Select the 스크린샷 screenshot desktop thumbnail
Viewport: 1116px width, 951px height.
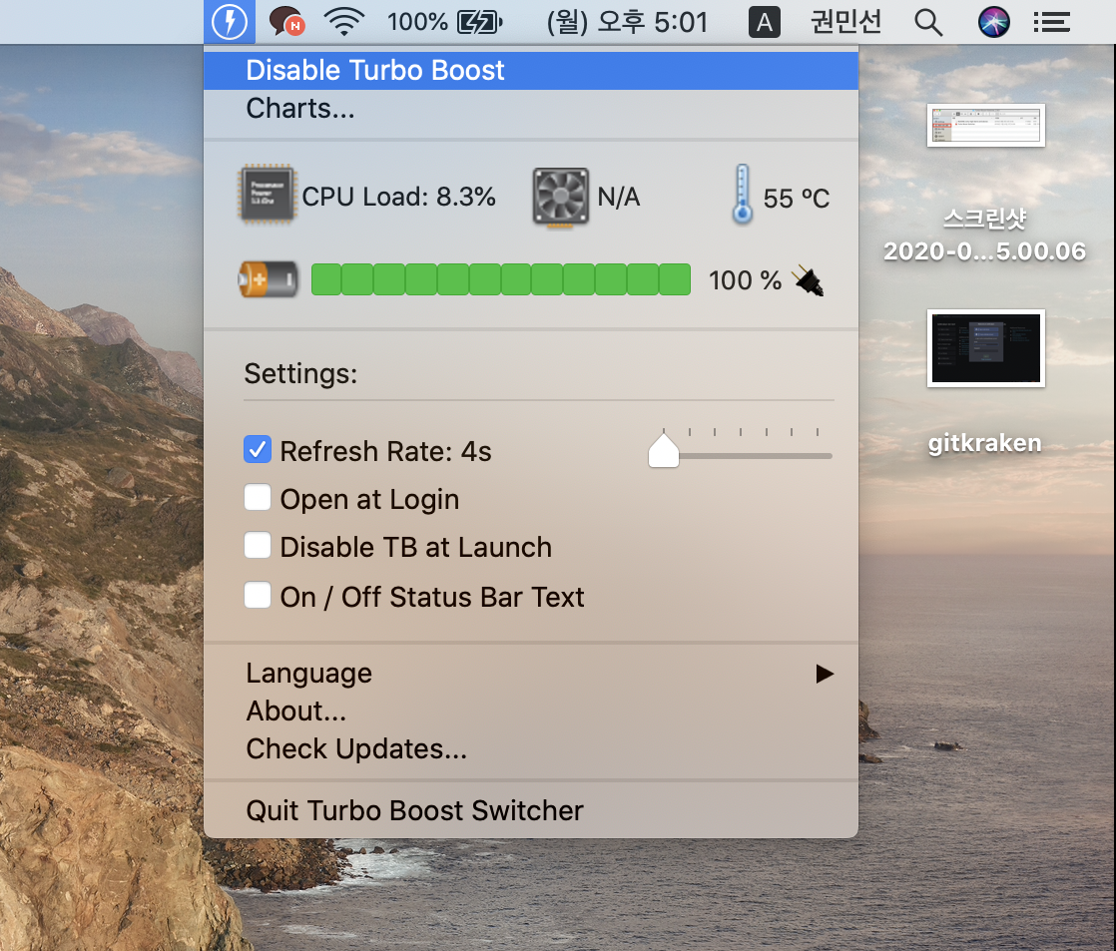tap(986, 125)
